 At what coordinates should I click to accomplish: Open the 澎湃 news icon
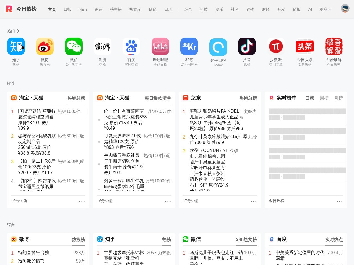click(103, 46)
